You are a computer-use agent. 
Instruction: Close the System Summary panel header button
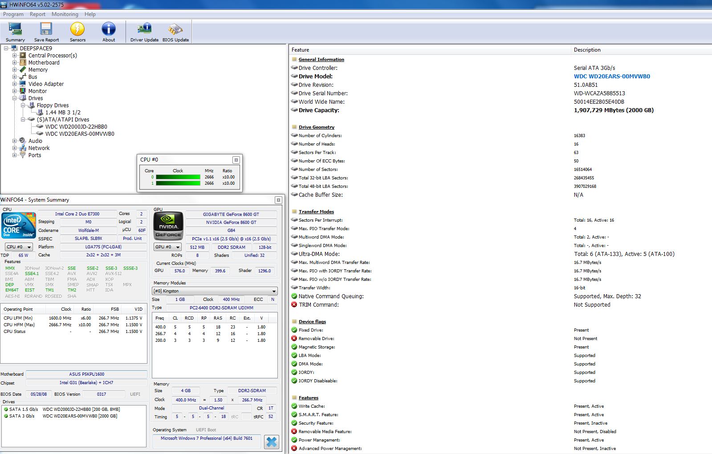tap(278, 200)
